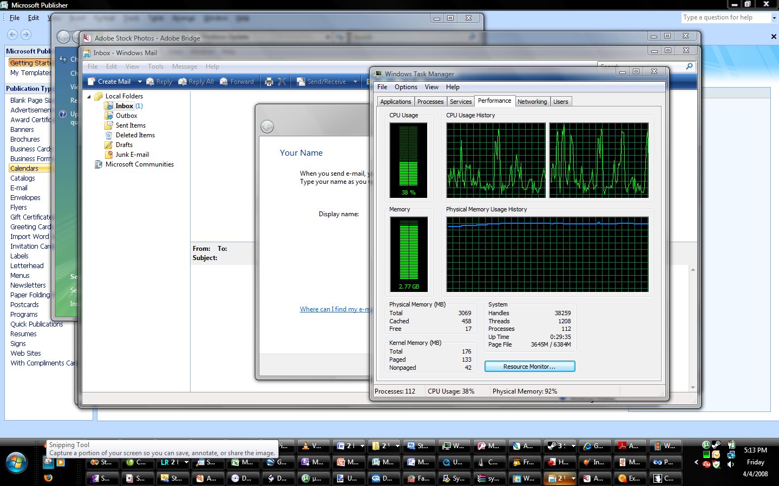The height and width of the screenshot is (486, 779).
Task: Switch to the Applications tab in Task Manager
Action: 396,102
